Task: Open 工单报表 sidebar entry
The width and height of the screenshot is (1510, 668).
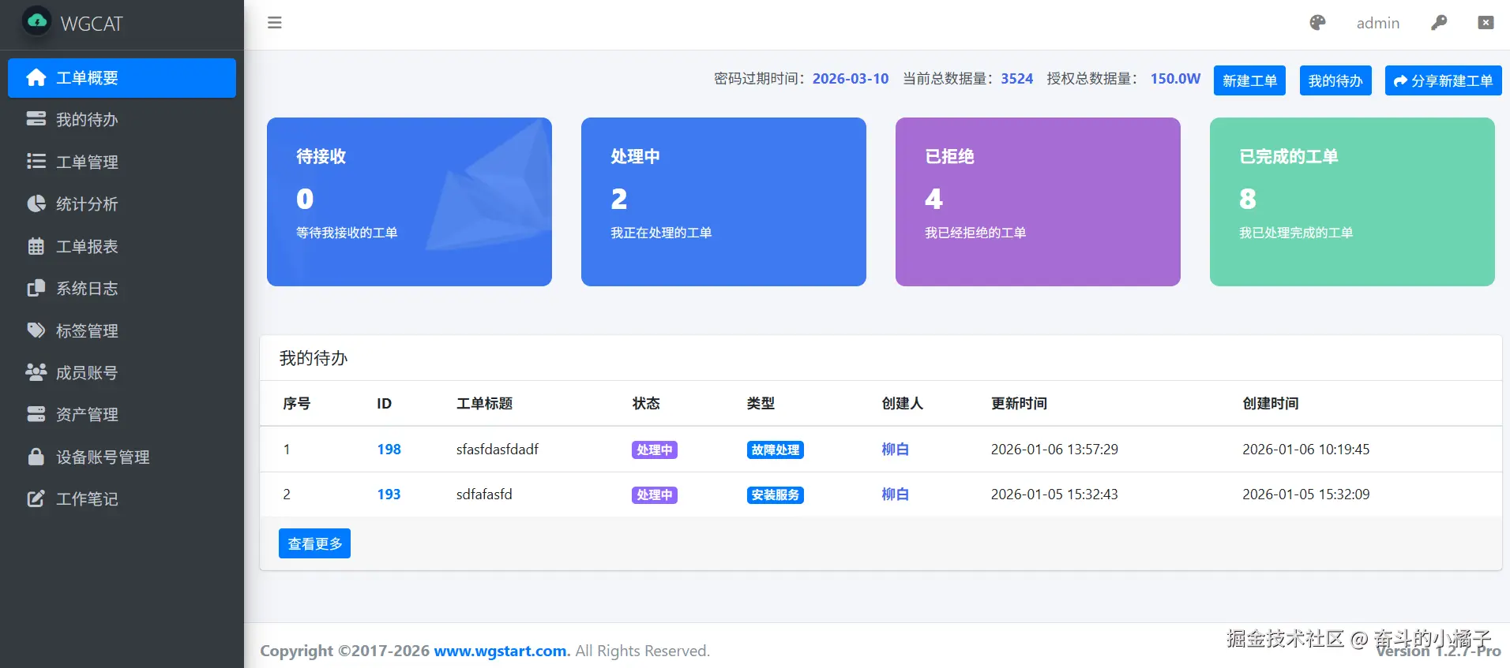Action: click(x=122, y=246)
